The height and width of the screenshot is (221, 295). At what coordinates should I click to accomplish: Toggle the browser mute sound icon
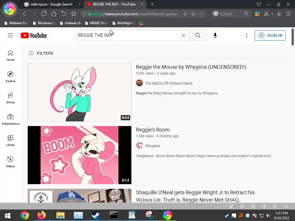[264, 206]
